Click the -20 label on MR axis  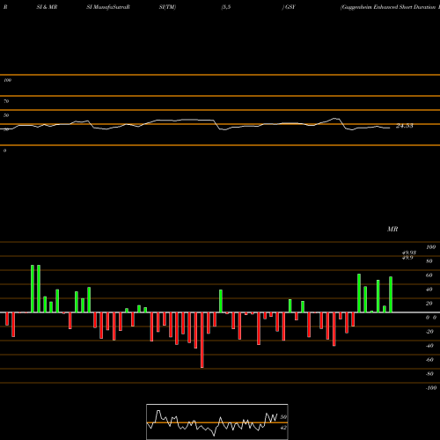[x=429, y=332]
